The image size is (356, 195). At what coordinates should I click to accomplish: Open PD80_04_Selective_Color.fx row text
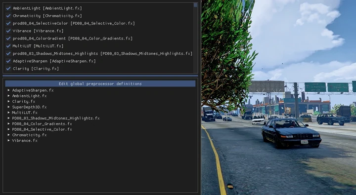click(x=42, y=129)
